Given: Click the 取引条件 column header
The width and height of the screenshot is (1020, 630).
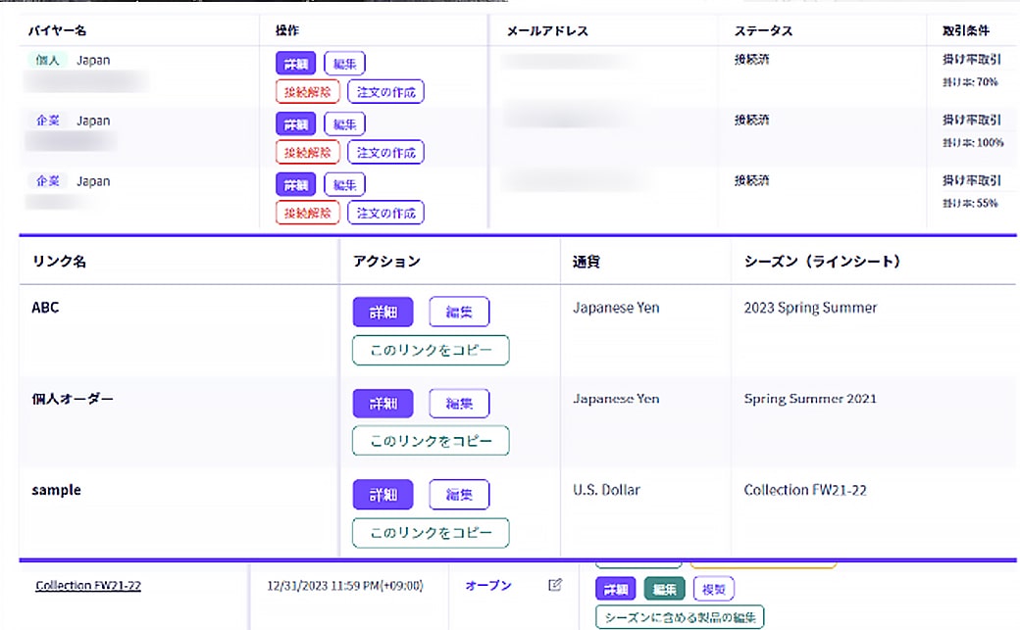Looking at the screenshot, I should (x=966, y=30).
